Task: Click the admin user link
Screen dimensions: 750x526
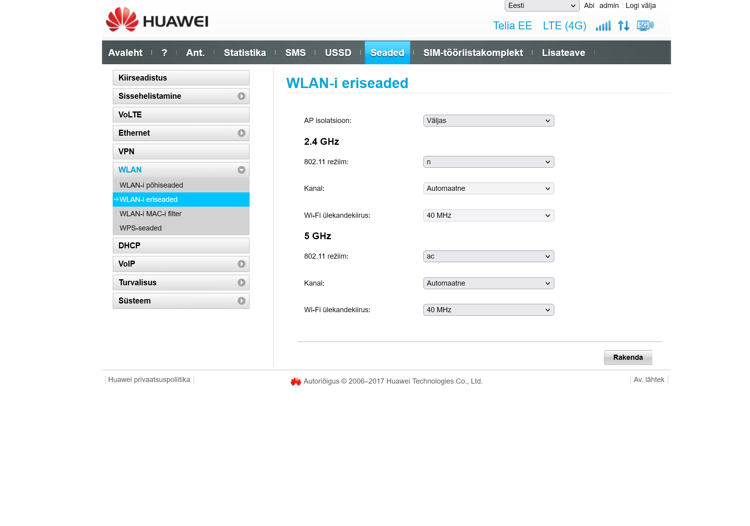Action: [x=609, y=6]
